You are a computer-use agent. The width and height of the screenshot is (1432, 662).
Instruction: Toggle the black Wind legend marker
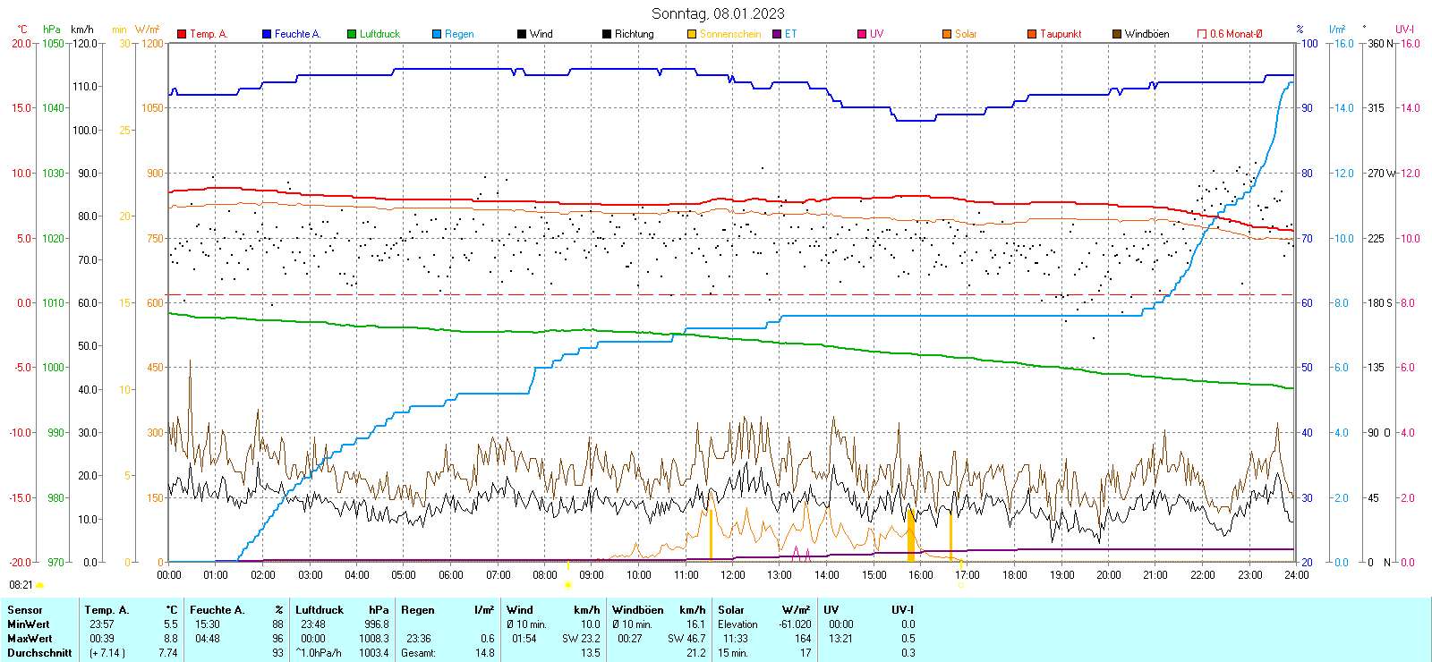522,34
